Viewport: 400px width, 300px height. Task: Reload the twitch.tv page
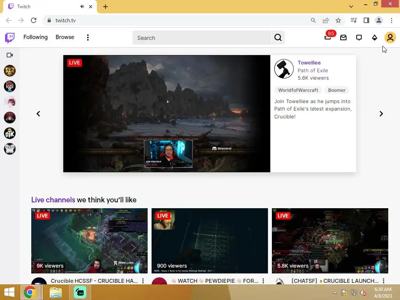click(34, 20)
